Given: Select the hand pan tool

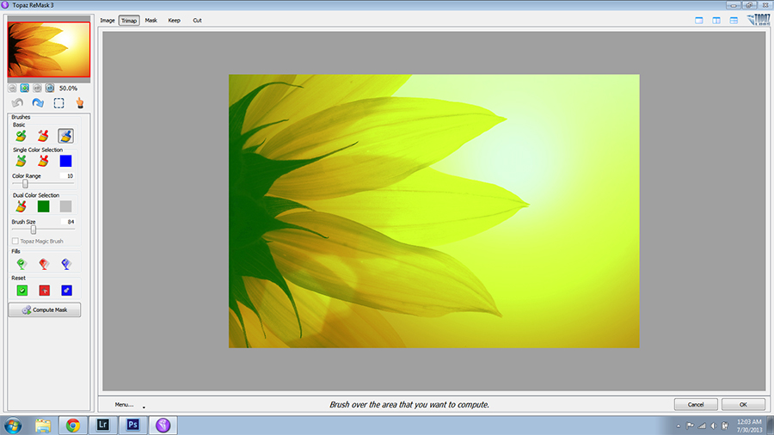Looking at the screenshot, I should (x=79, y=103).
